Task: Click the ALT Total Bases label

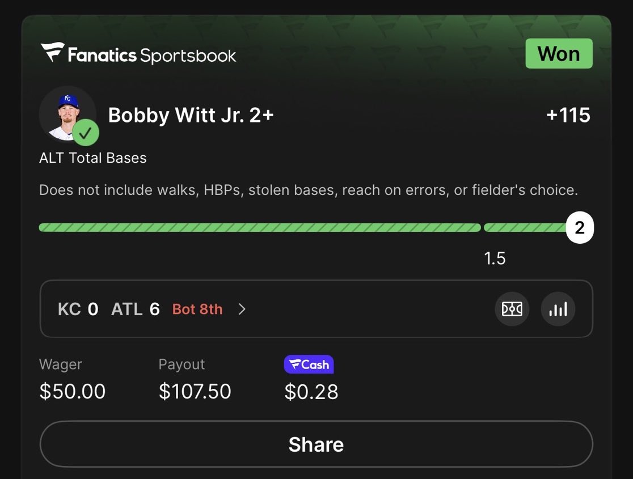Action: (92, 158)
